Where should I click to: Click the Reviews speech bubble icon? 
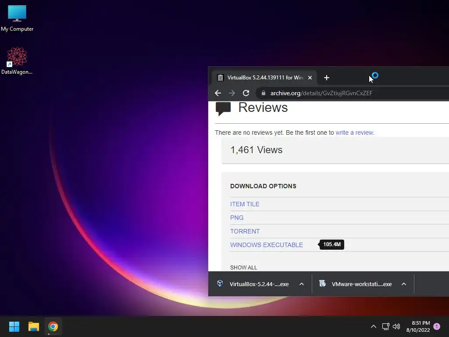(223, 109)
